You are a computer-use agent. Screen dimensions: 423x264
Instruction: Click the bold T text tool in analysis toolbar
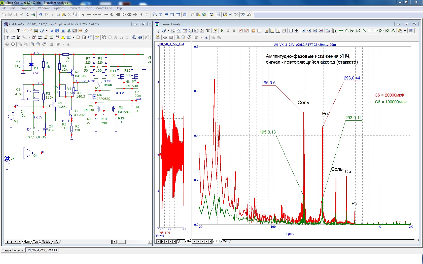pyautogui.click(x=208, y=31)
